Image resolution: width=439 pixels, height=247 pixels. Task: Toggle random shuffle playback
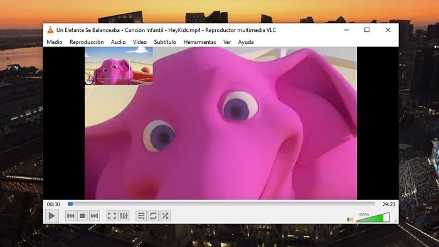(x=165, y=216)
